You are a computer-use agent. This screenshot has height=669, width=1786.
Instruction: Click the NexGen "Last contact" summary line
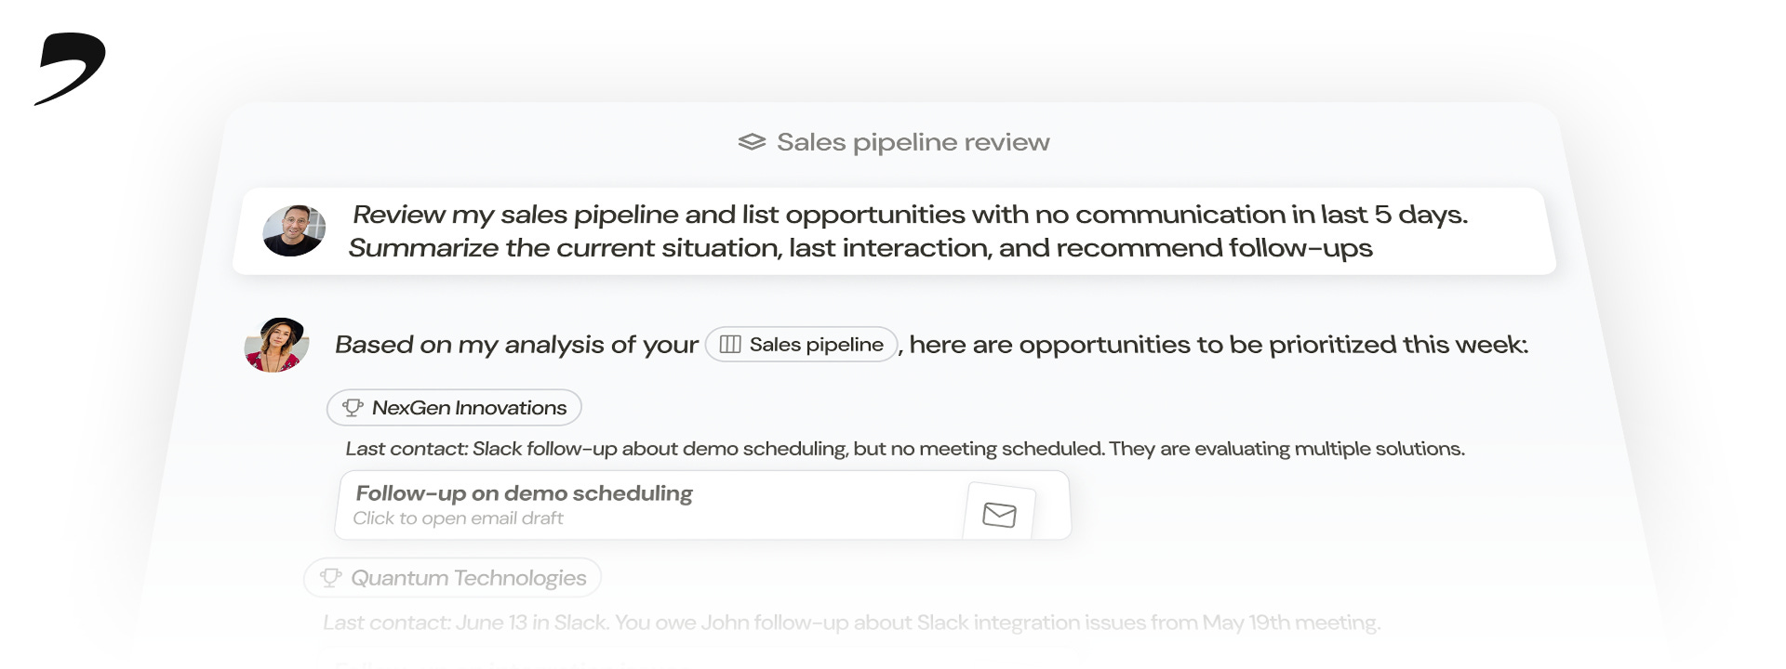click(x=904, y=449)
